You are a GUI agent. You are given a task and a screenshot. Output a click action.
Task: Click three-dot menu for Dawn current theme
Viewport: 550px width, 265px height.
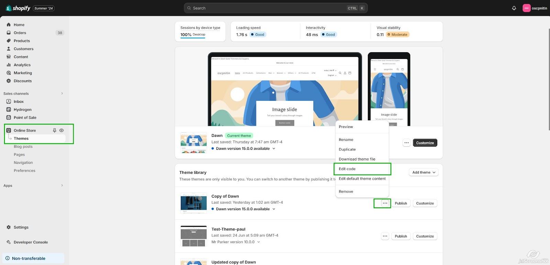[406, 143]
